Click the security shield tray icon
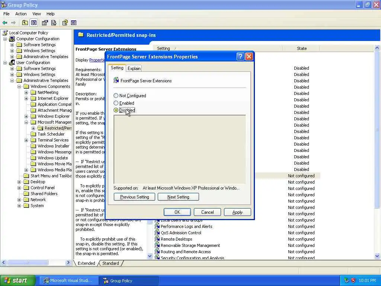The height and width of the screenshot is (286, 381). click(353, 280)
